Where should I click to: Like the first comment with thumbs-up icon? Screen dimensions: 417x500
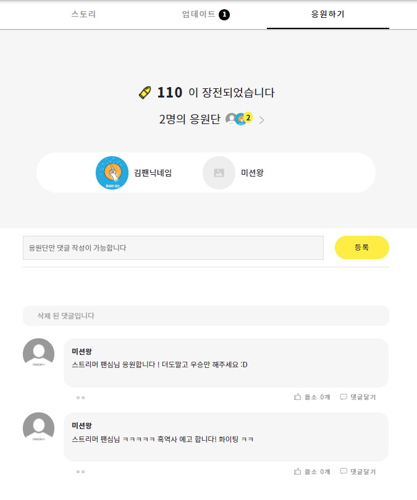pos(297,397)
